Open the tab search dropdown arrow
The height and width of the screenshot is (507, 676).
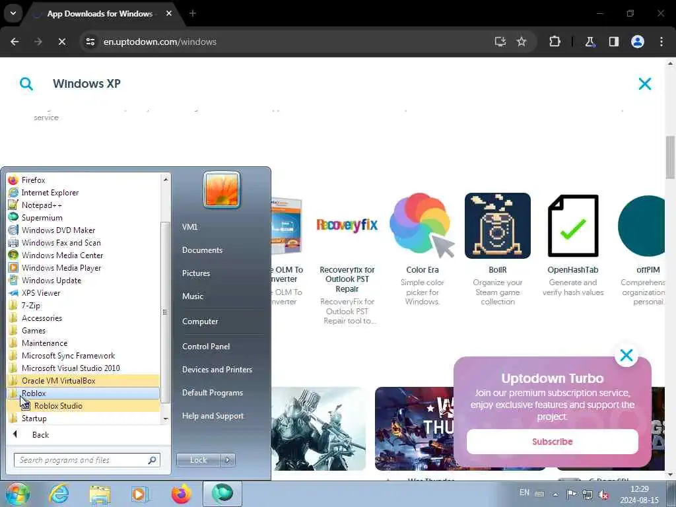coord(13,13)
